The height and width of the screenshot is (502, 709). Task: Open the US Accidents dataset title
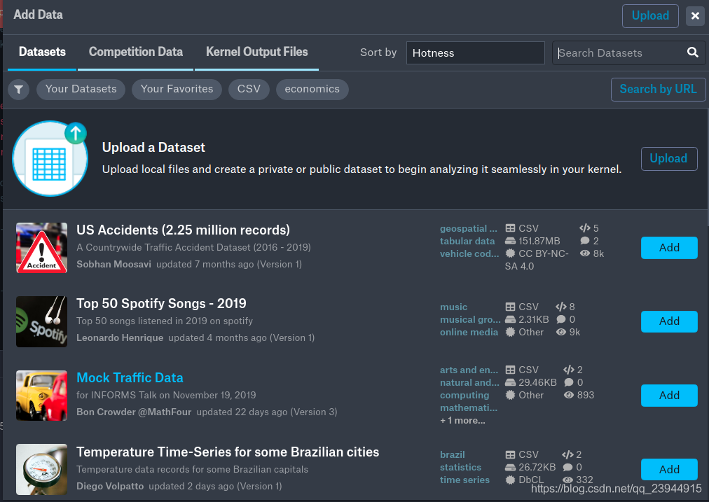coord(183,230)
